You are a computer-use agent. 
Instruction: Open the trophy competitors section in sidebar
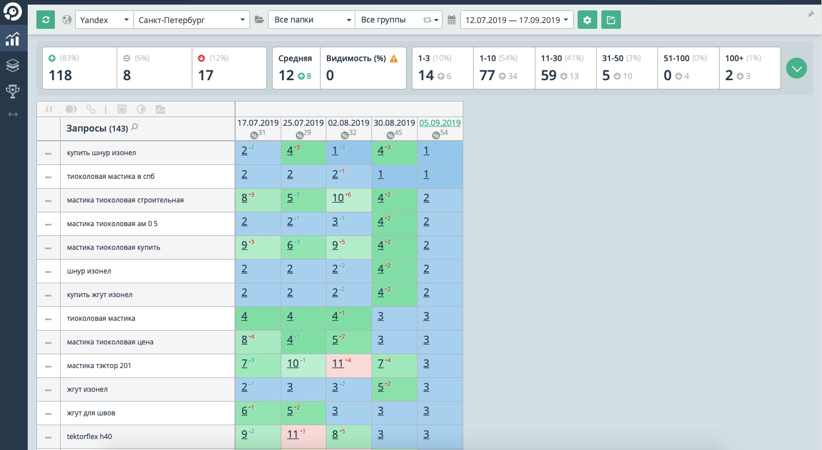pos(13,91)
